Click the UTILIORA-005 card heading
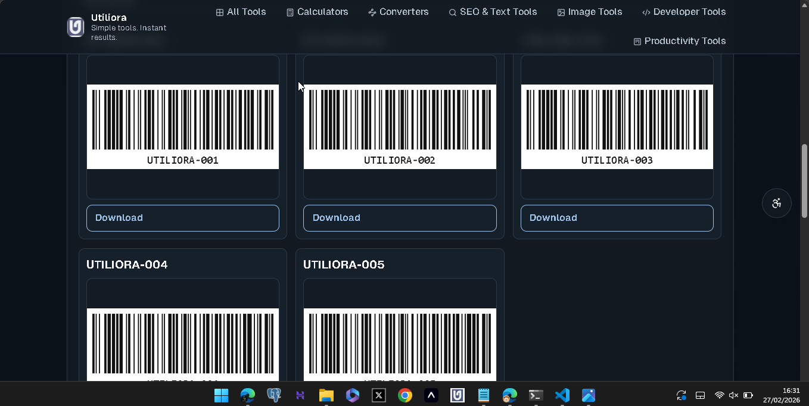 pos(344,264)
